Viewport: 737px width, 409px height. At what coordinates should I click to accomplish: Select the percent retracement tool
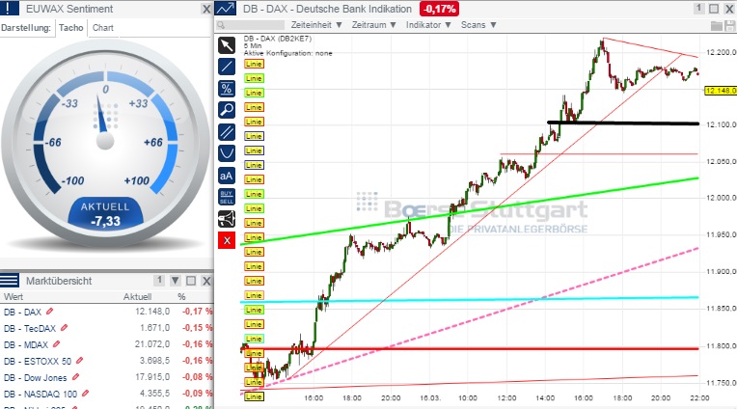(227, 89)
